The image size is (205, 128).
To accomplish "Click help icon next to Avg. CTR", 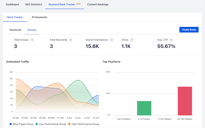I will (172, 40).
